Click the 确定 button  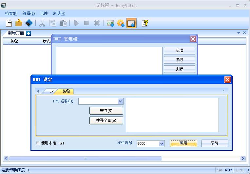click(183, 143)
